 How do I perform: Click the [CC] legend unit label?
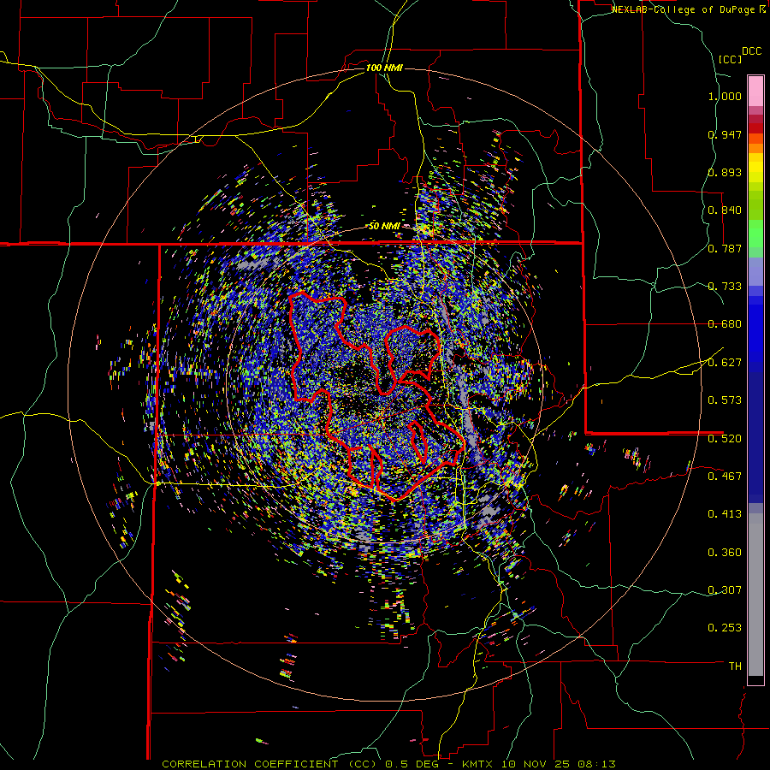(x=731, y=59)
